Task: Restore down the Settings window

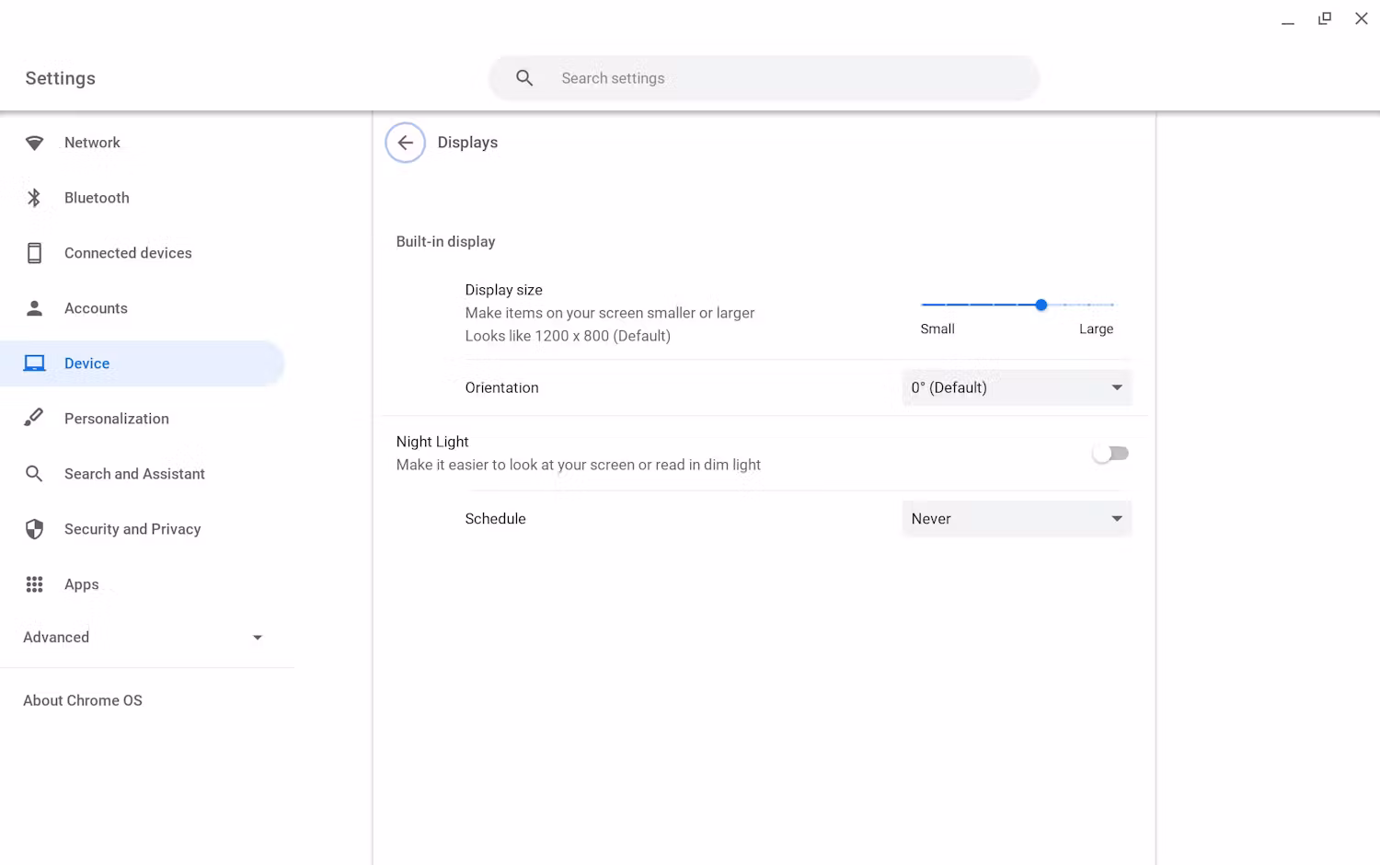Action: coord(1324,17)
